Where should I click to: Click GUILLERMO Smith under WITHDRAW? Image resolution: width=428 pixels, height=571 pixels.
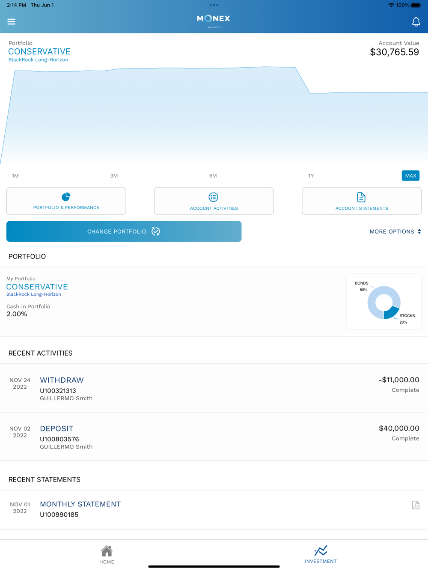66,399
